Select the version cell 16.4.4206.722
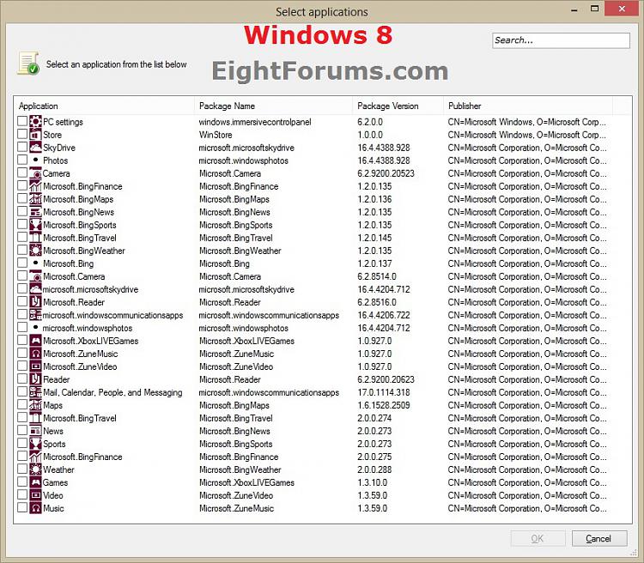This screenshot has height=563, width=644. tap(384, 315)
